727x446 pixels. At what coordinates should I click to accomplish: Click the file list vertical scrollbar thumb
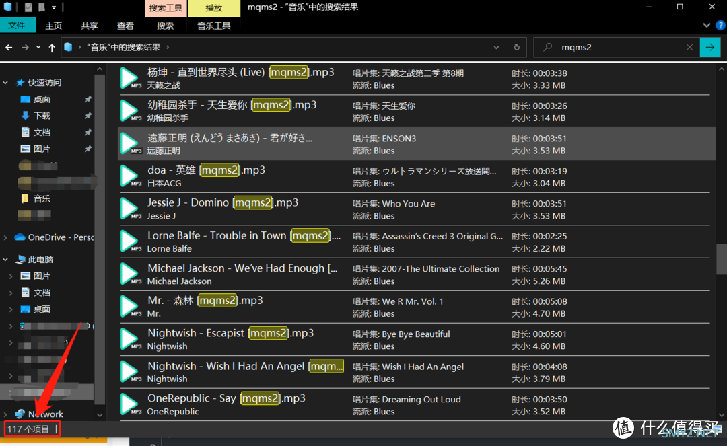(x=722, y=260)
